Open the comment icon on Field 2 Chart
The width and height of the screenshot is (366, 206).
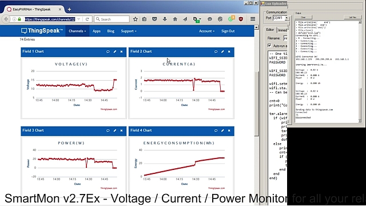point(216,51)
